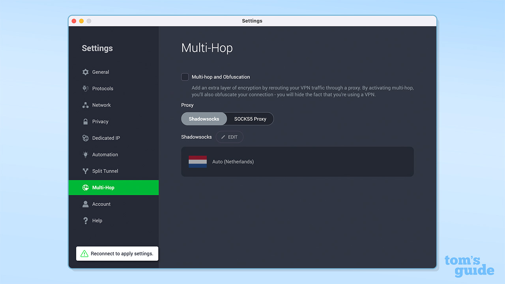505x284 pixels.
Task: Open the Auto (Netherlands) server selector
Action: pyautogui.click(x=297, y=162)
